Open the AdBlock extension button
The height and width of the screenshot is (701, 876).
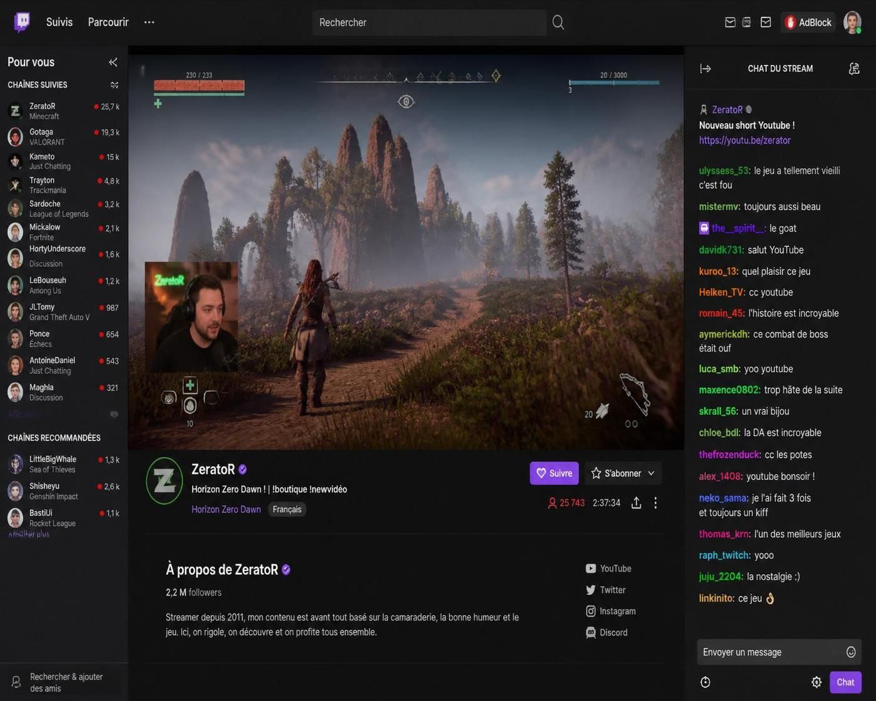(808, 22)
